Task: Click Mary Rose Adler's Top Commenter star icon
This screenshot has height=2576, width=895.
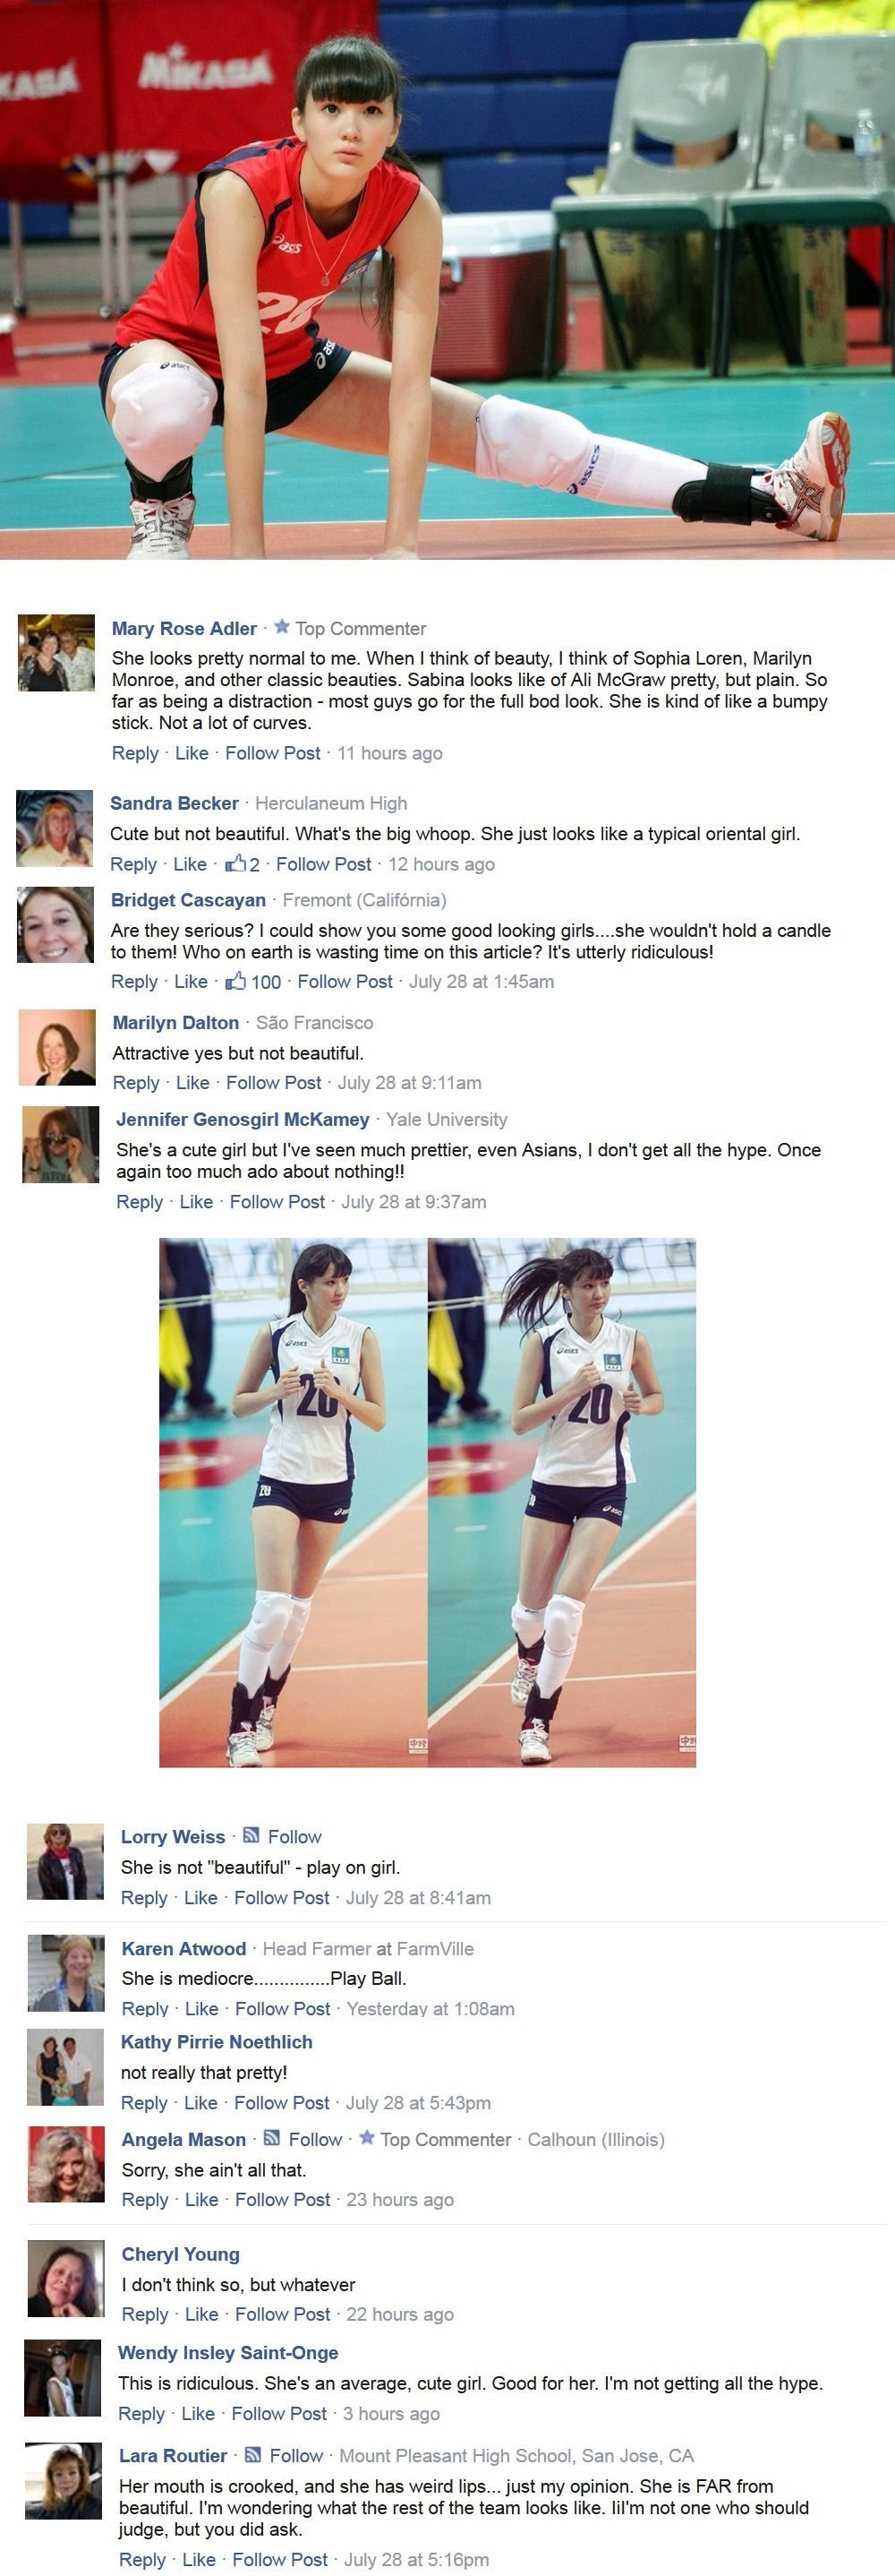Action: point(282,627)
